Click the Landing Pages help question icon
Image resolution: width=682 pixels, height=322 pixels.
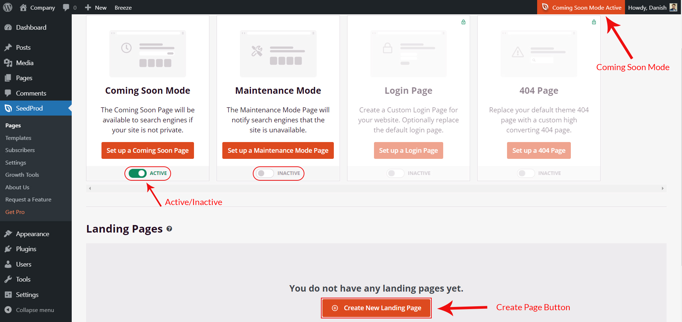click(x=169, y=229)
